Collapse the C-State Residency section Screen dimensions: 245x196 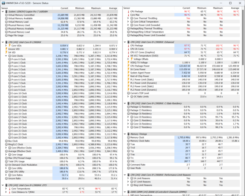pos(125,103)
